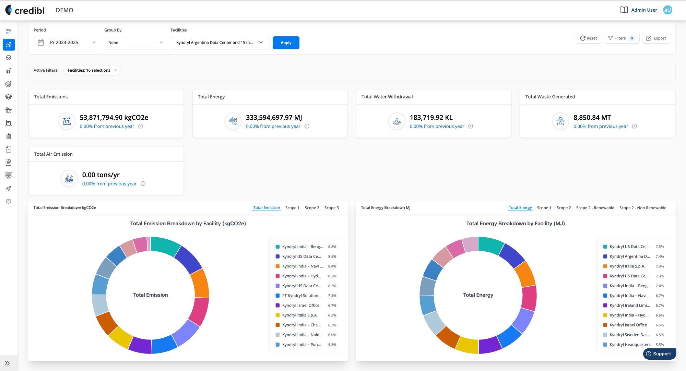Switch to emission Scope 3 tab
686x371 pixels.
(331, 208)
